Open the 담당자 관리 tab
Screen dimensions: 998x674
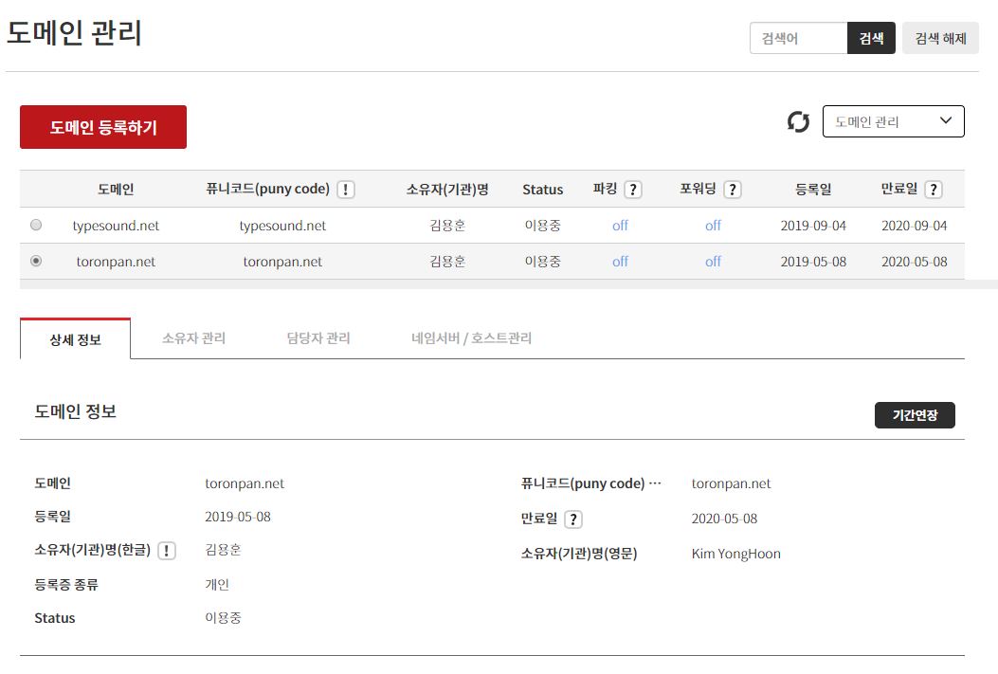[x=318, y=338]
